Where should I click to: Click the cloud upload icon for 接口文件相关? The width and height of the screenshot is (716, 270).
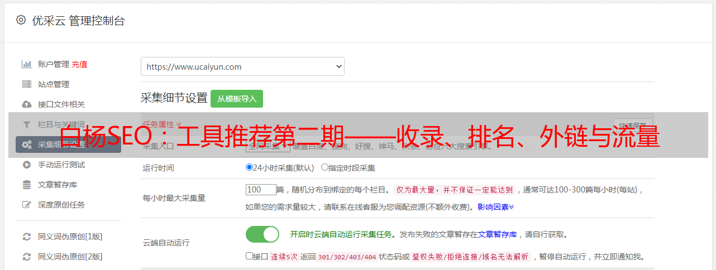click(26, 104)
